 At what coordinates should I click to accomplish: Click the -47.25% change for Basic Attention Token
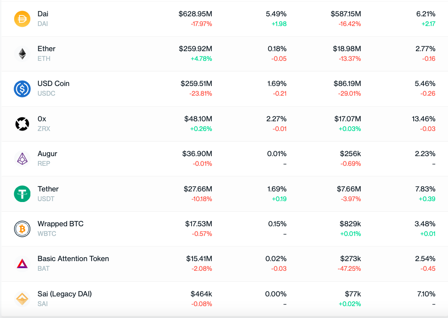coord(349,269)
